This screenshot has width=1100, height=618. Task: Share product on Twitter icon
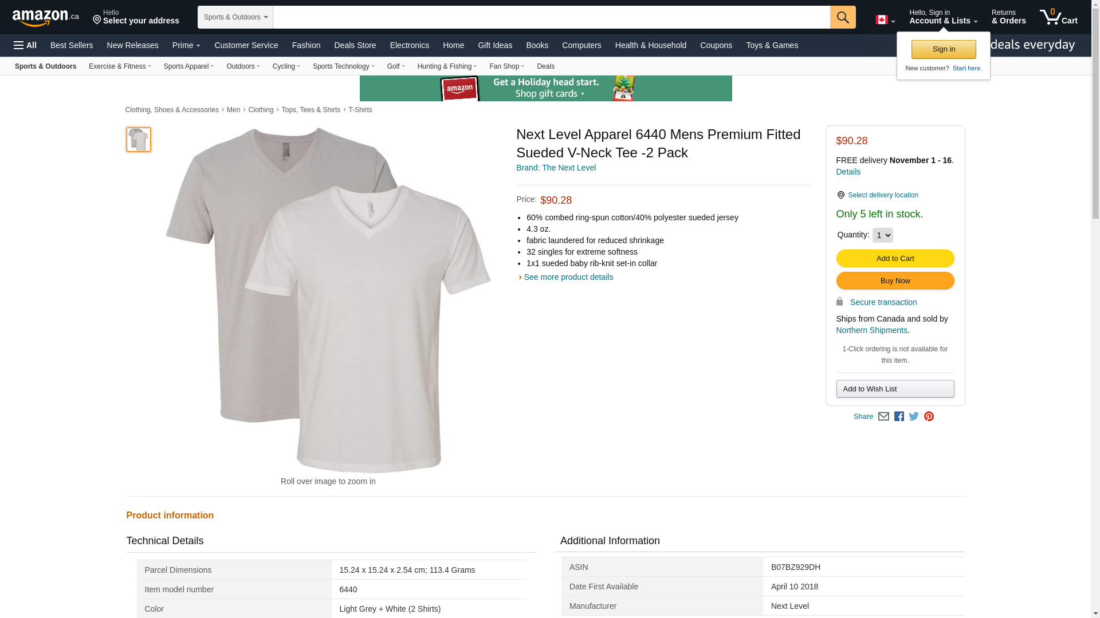pos(914,417)
